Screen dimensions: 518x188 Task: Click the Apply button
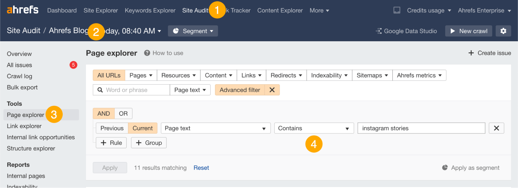point(110,168)
